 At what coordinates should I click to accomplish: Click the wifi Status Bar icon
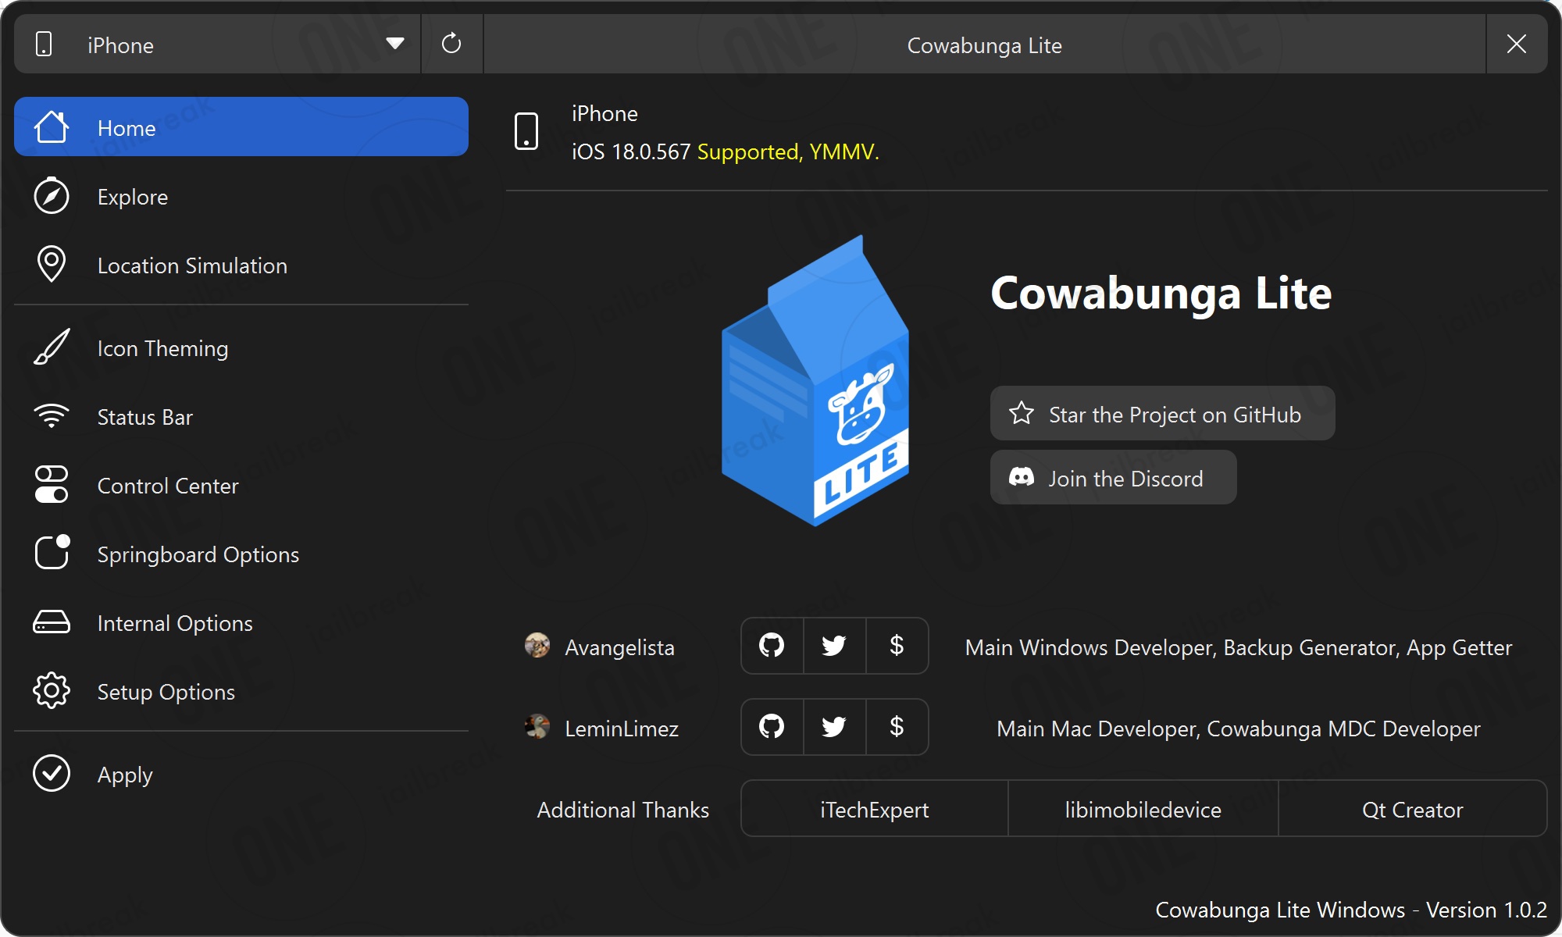point(52,415)
